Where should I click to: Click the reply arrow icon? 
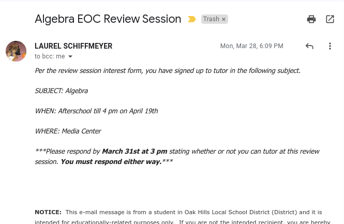309,46
